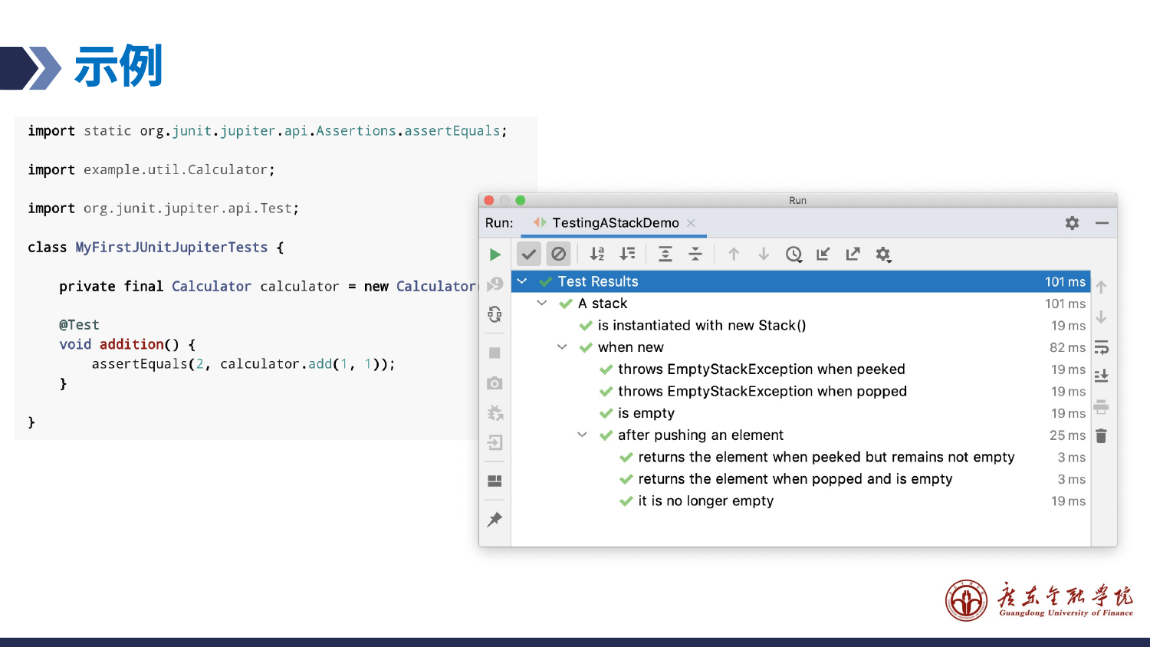
Task: Toggle the pin tab icon
Action: point(495,519)
